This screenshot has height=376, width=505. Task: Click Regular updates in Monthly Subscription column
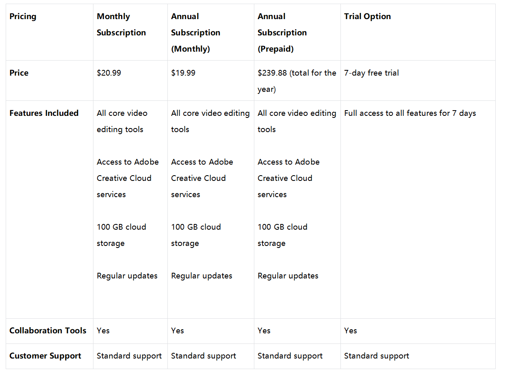pos(127,276)
